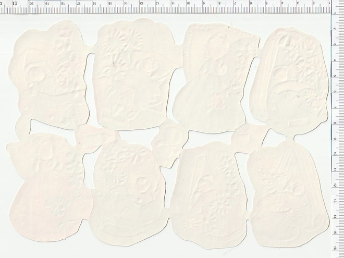Click the number 8 on the right-side ruler
This screenshot has height=258, width=344.
pyautogui.click(x=335, y=123)
